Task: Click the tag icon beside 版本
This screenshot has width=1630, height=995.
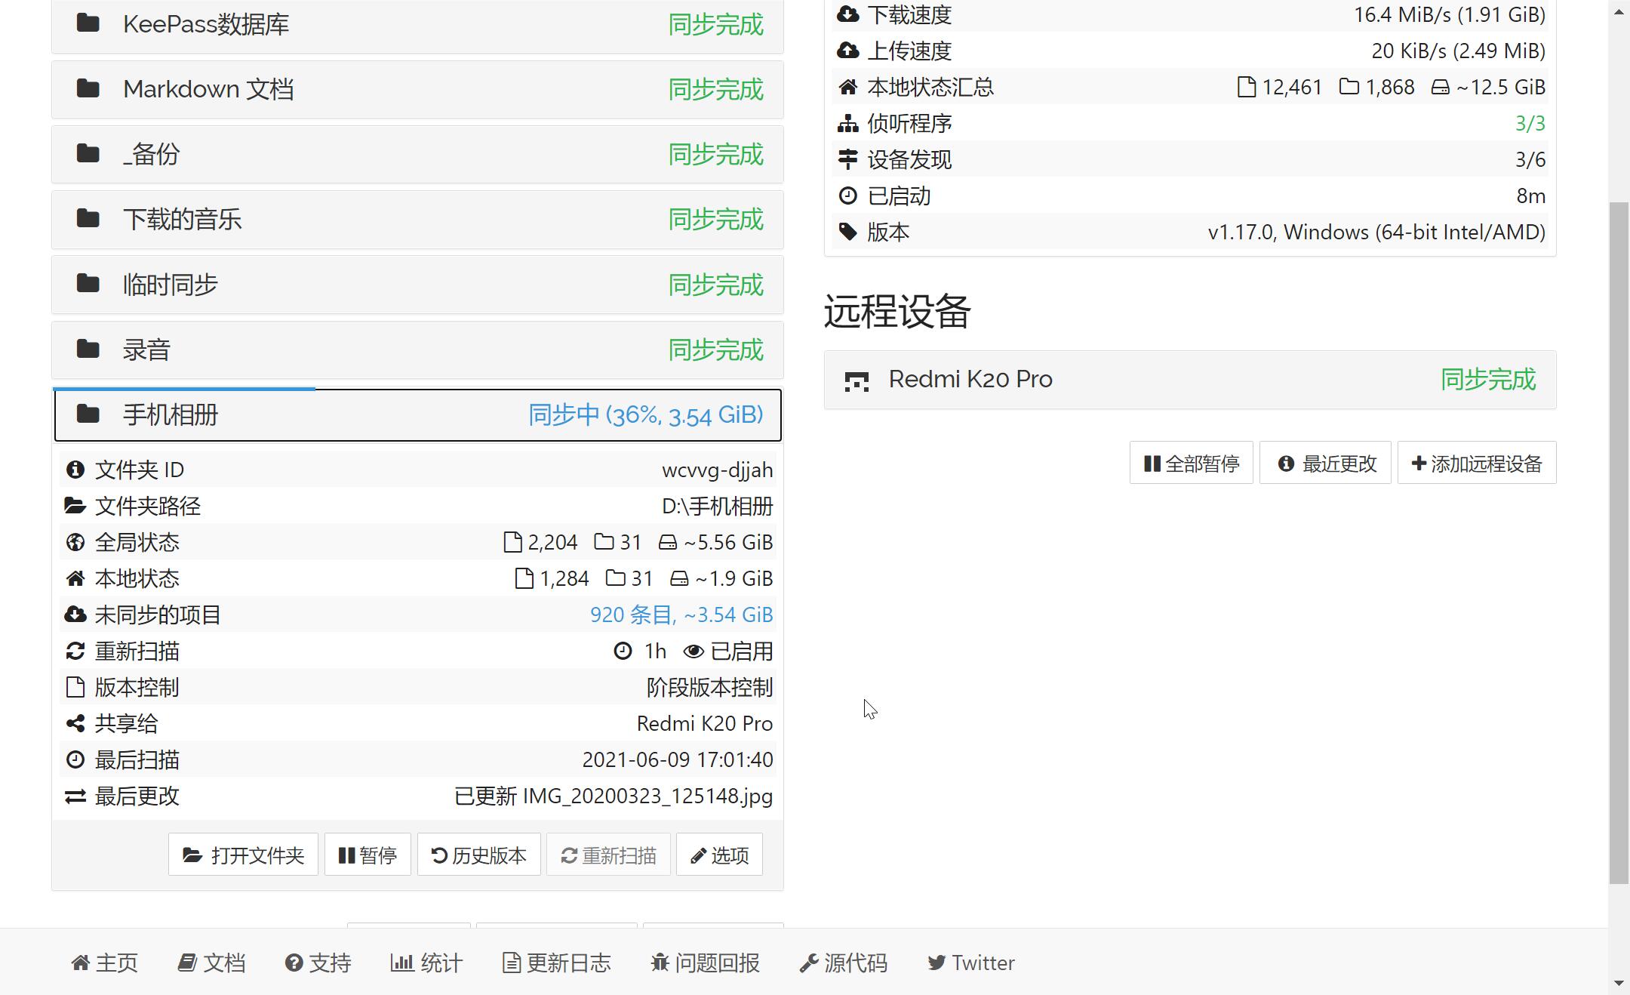Action: click(848, 232)
